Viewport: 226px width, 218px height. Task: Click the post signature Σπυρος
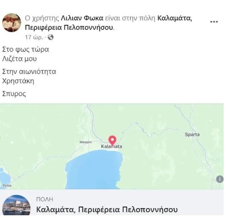click(14, 94)
